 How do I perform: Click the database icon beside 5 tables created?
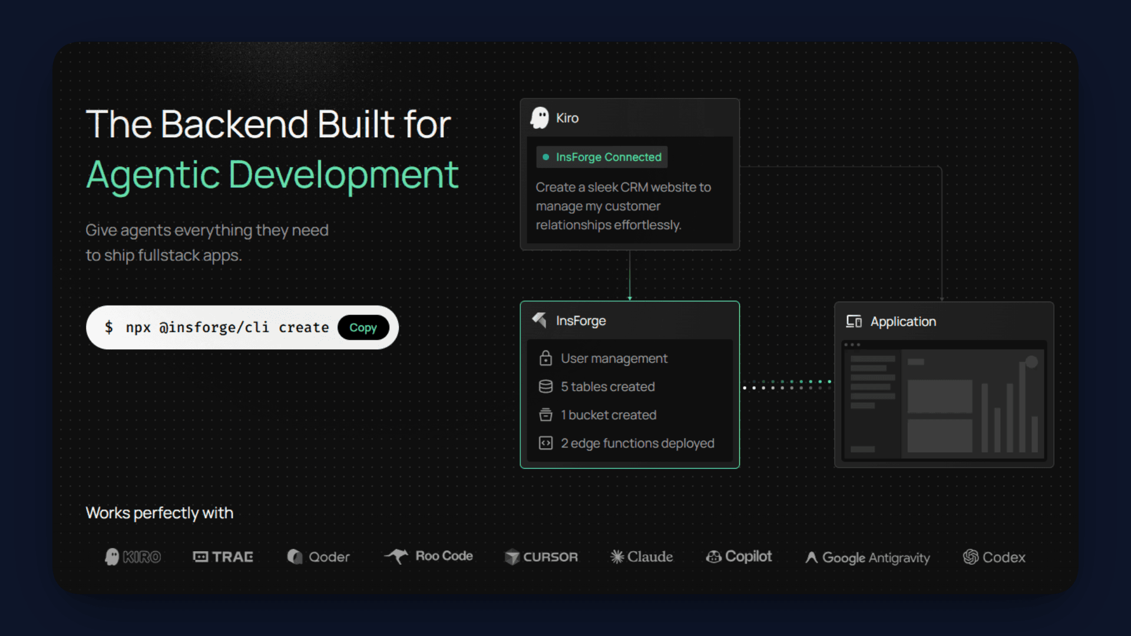click(545, 386)
